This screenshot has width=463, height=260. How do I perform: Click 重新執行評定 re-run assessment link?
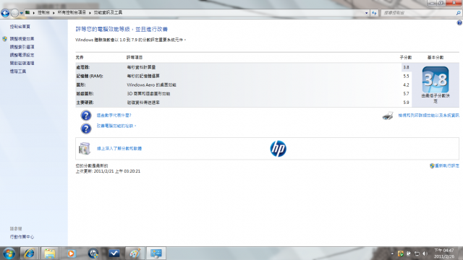pyautogui.click(x=447, y=166)
